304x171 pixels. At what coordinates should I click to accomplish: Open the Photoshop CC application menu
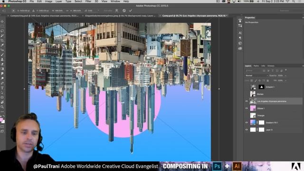pos(17,1)
